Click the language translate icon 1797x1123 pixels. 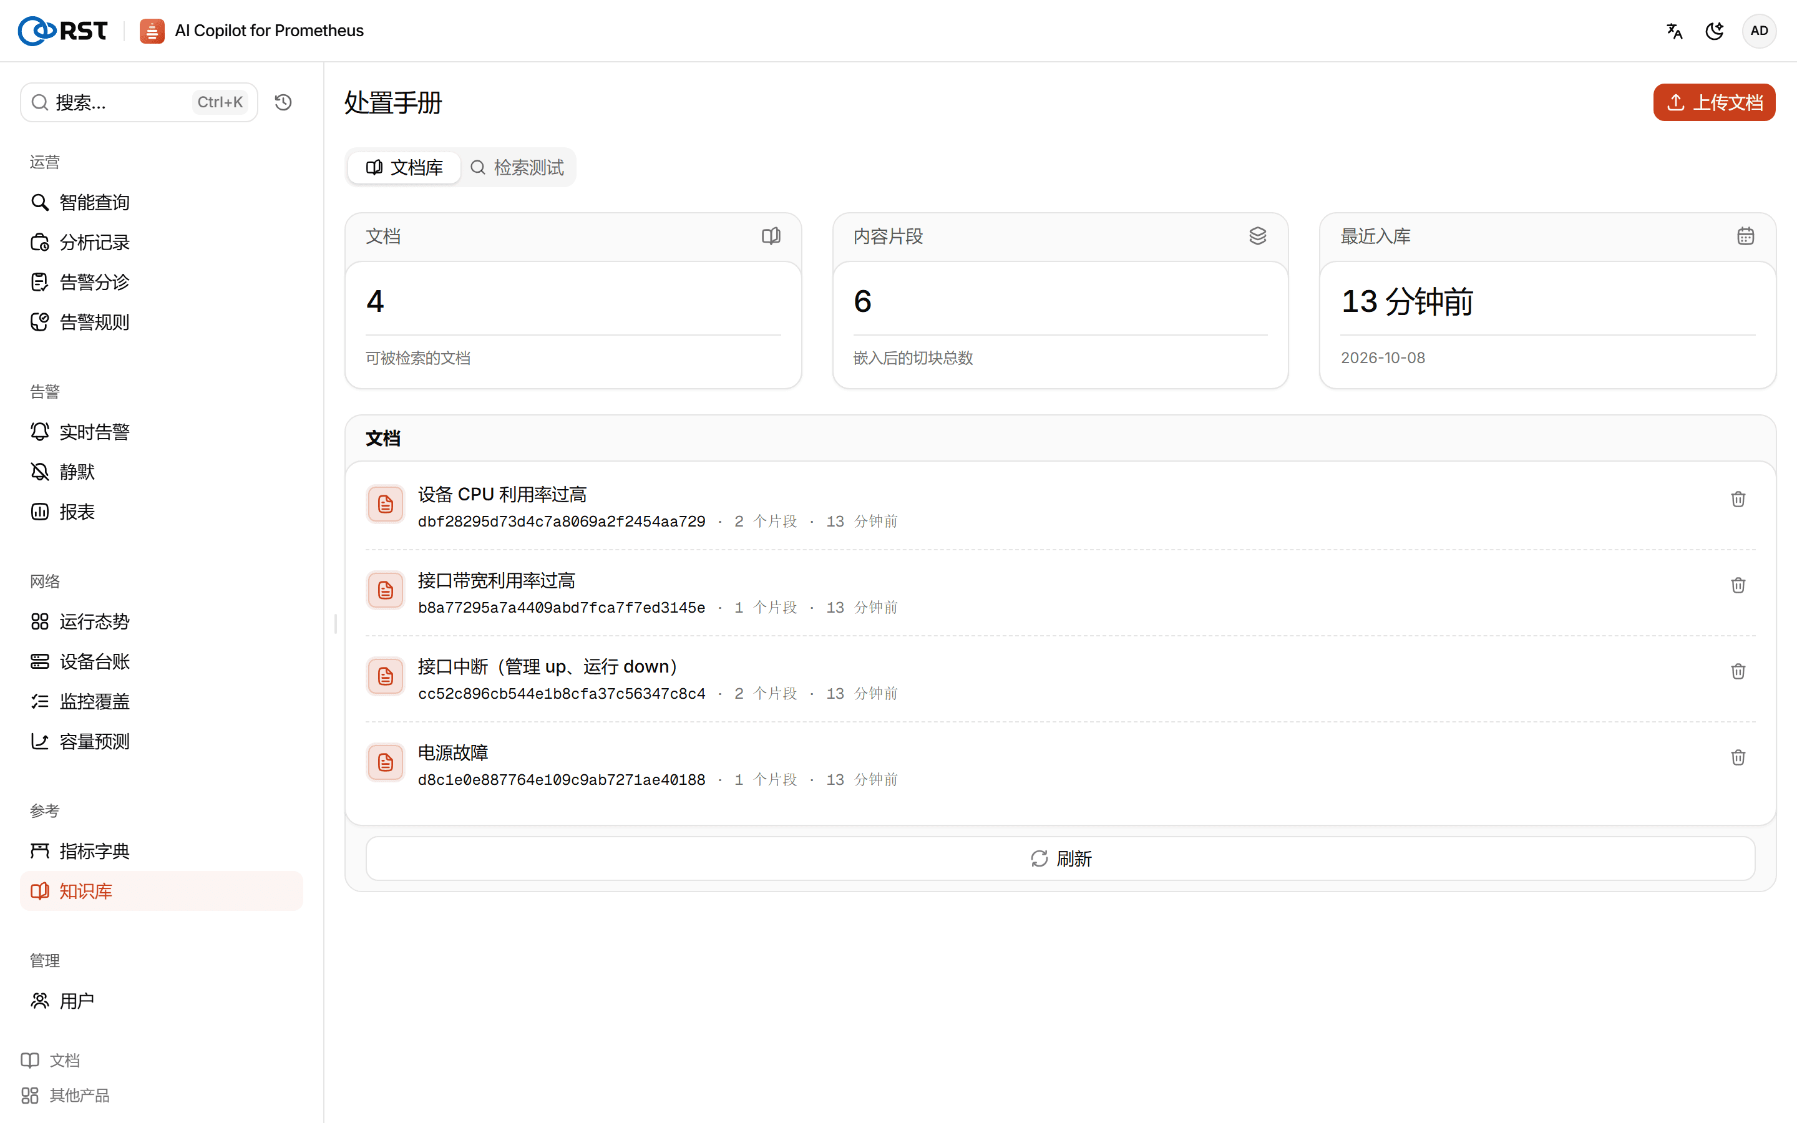(x=1673, y=31)
